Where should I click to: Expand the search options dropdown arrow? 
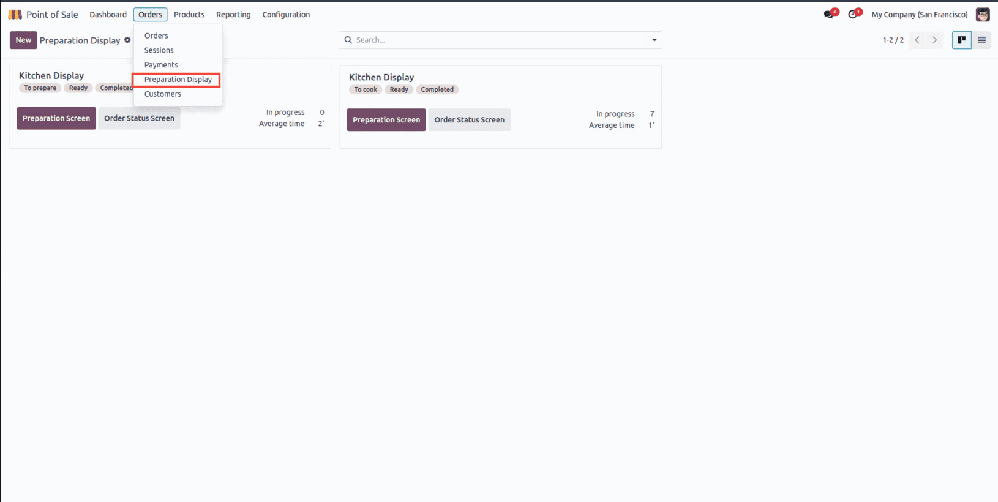click(655, 40)
